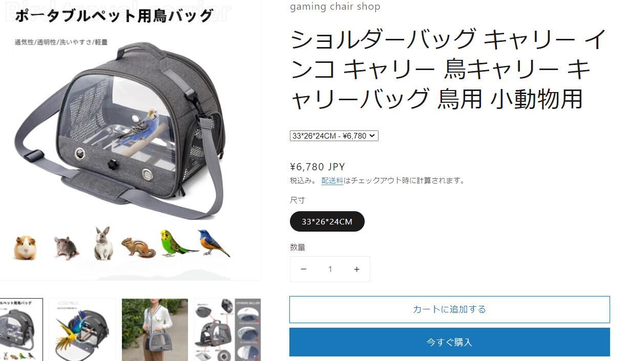Click the カートに追加する button
The width and height of the screenshot is (629, 361).
point(450,309)
